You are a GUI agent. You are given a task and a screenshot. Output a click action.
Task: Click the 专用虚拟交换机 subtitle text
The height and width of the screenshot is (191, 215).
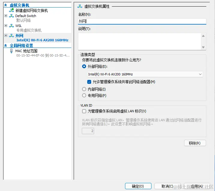[29, 30]
